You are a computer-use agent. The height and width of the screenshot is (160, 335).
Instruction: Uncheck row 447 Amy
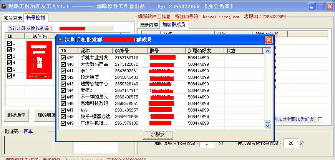click(63, 110)
